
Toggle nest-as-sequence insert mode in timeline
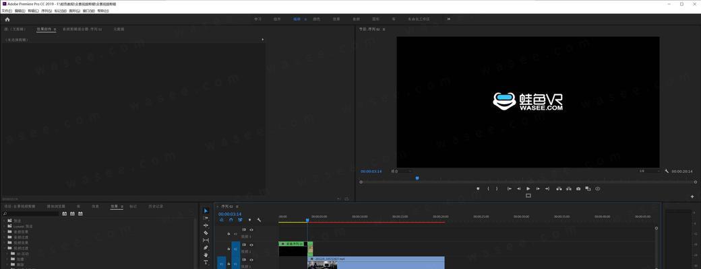221,220
